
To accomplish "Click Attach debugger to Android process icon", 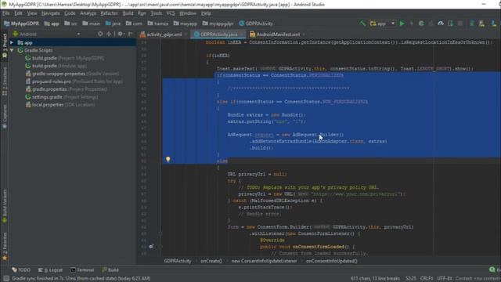I will tap(450, 23).
